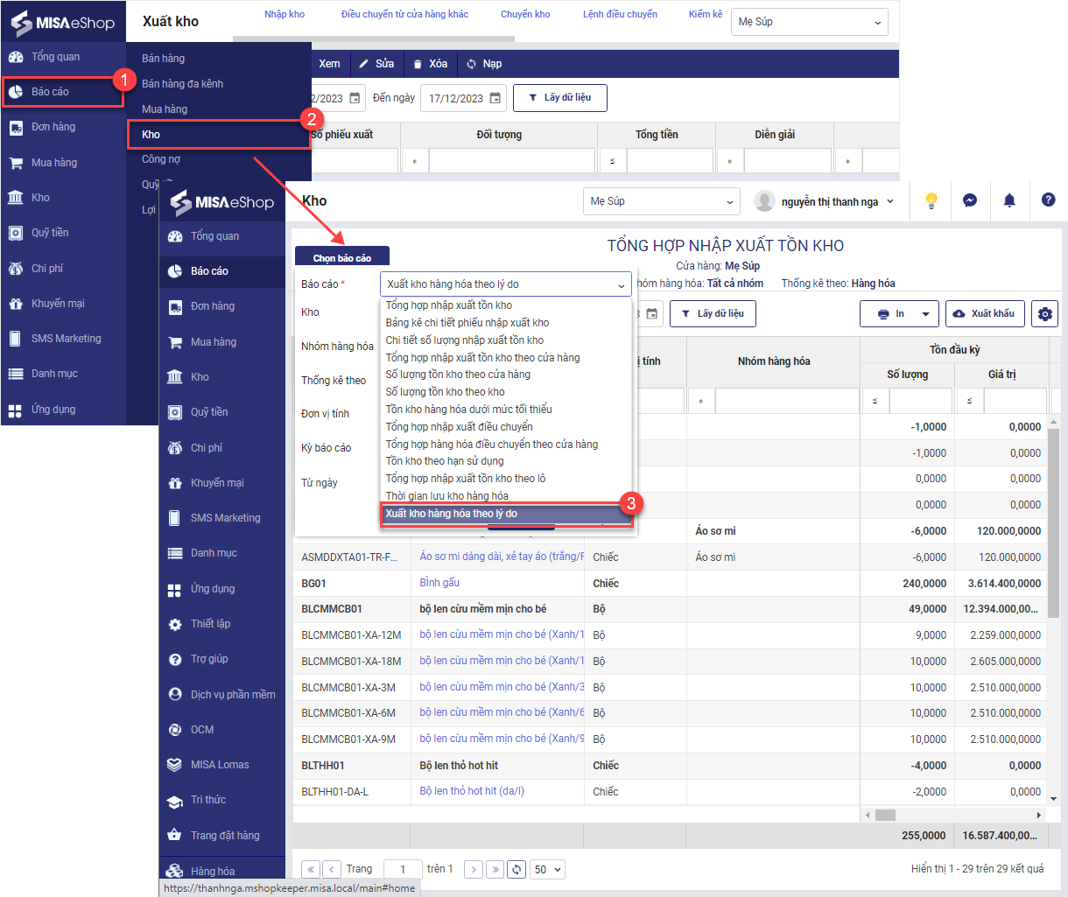Go to the last page arrow
The height and width of the screenshot is (897, 1068).
[x=495, y=869]
